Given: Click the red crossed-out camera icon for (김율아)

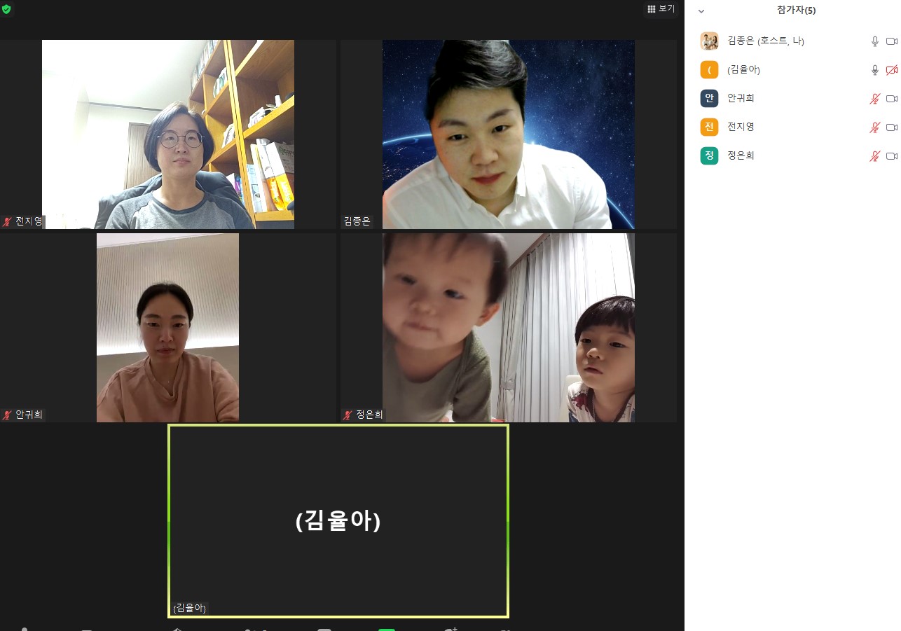Looking at the screenshot, I should coord(892,70).
